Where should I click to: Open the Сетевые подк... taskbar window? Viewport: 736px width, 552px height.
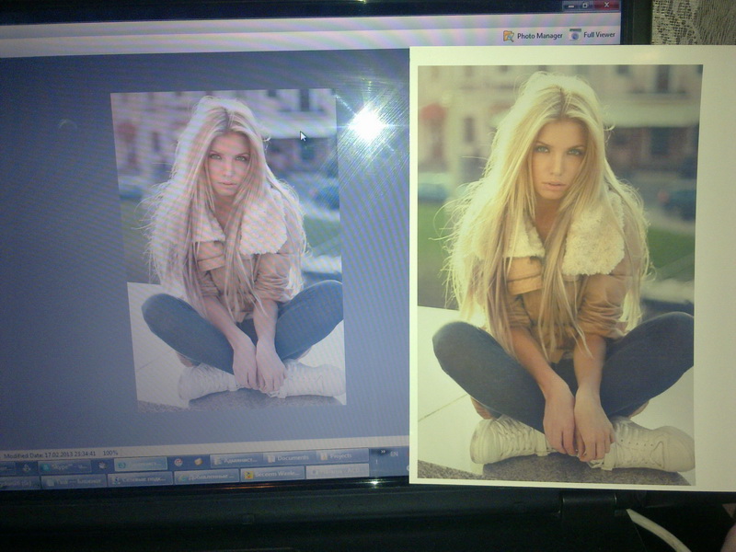[x=139, y=479]
